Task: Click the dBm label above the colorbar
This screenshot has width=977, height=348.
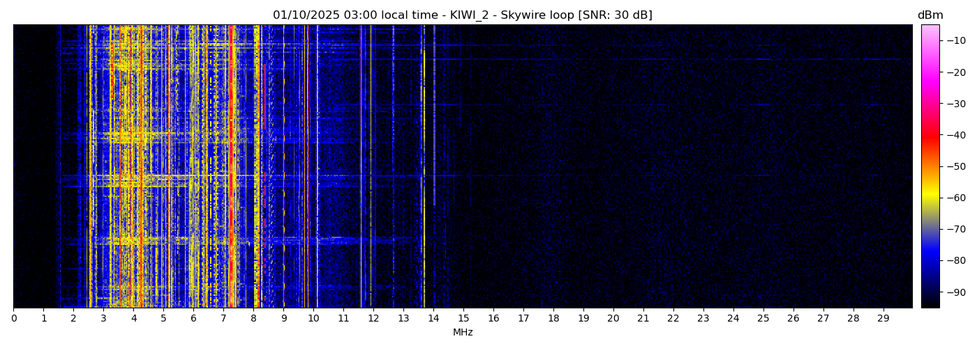Action: click(930, 15)
